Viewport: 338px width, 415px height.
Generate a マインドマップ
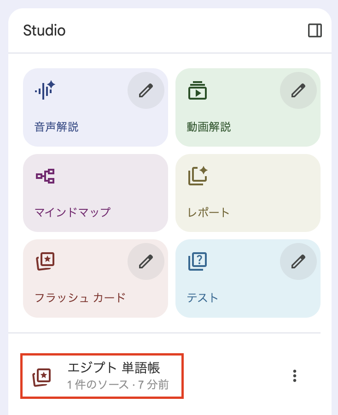pos(72,212)
